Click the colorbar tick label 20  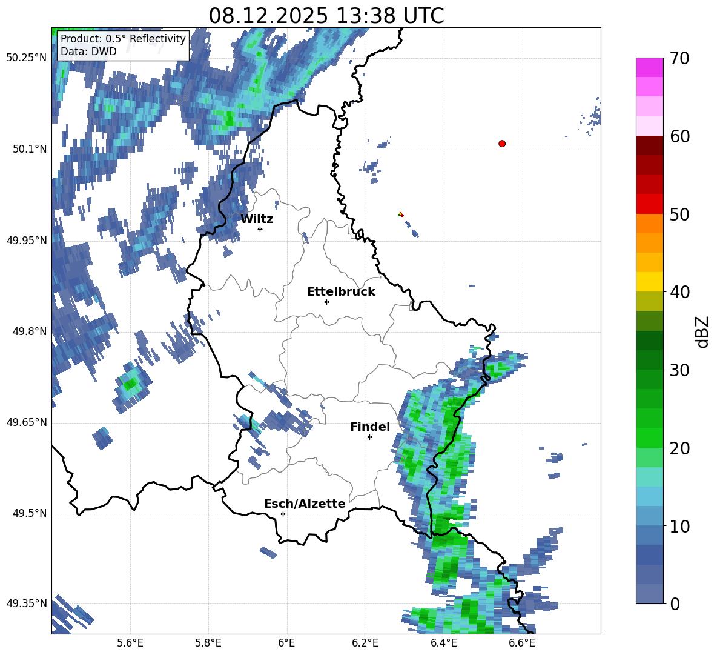(679, 448)
